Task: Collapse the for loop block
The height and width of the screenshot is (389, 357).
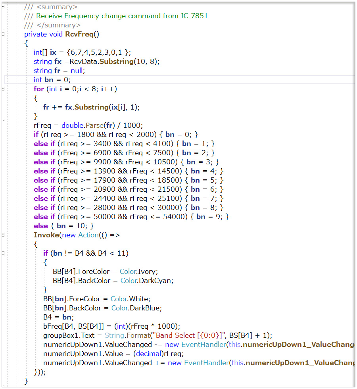Action: 4,89
